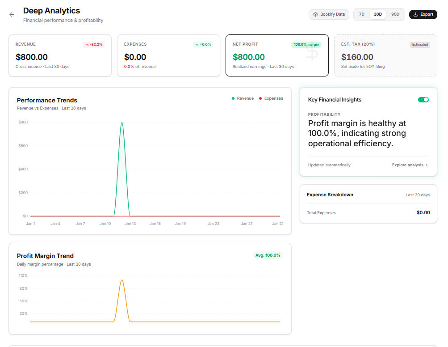Click the expenses trend icon in 0.0% badge
448x347 pixels.
[x=197, y=45]
